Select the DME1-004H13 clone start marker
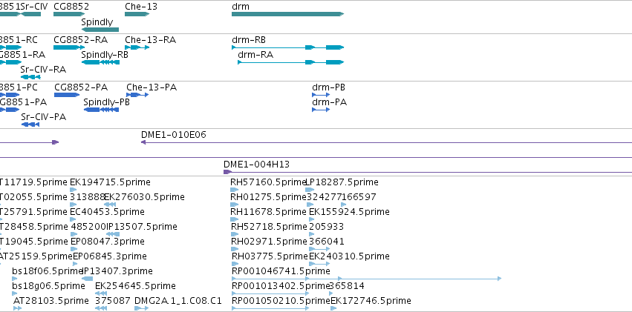The width and height of the screenshot is (632, 312). click(x=228, y=172)
